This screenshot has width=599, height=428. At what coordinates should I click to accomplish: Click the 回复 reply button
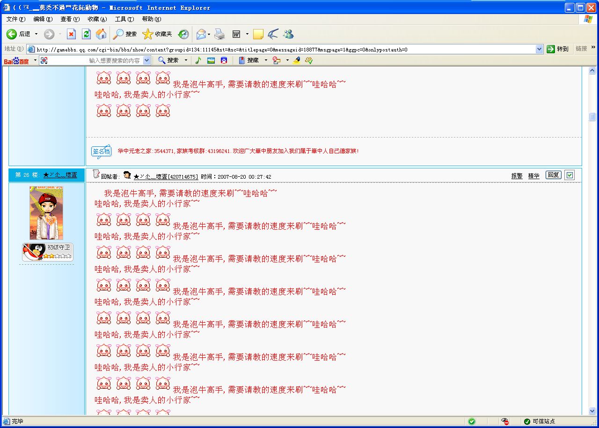(x=553, y=175)
